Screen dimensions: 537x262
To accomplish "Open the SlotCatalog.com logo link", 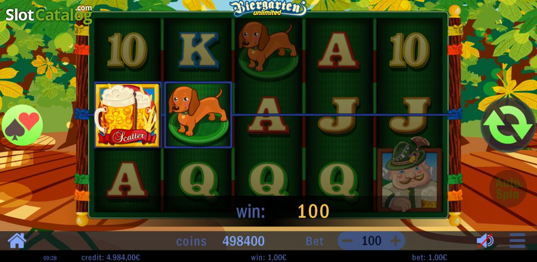I will [x=48, y=15].
